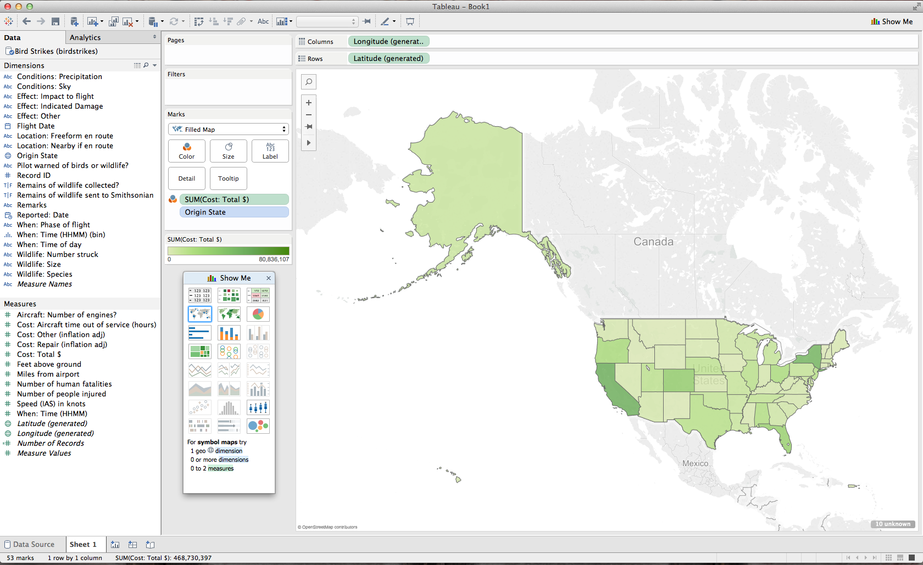Zoom out on the map
This screenshot has width=923, height=565.
309,115
